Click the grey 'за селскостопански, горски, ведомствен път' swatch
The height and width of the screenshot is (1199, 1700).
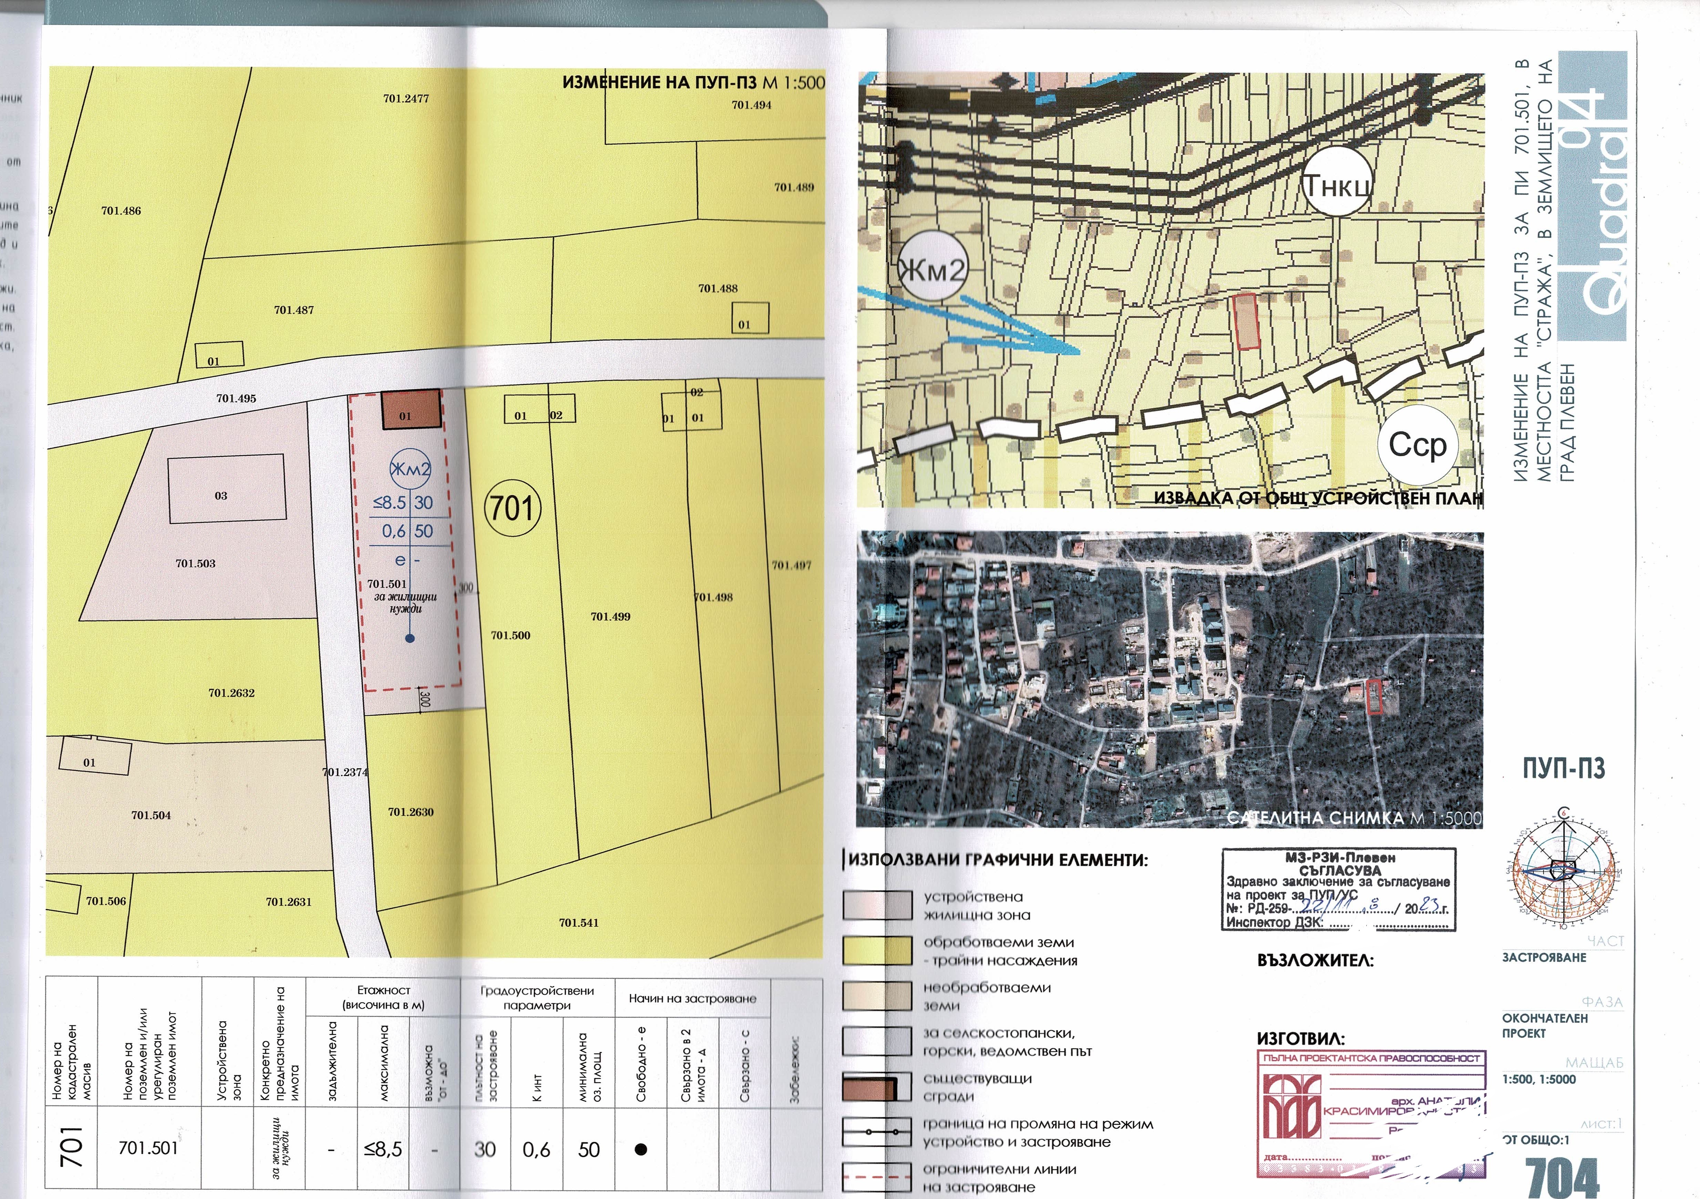pyautogui.click(x=877, y=1041)
